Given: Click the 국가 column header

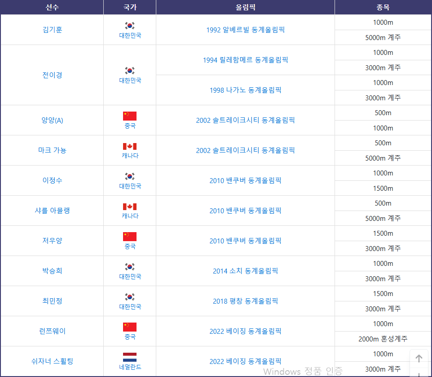Looking at the screenshot, I should [130, 7].
